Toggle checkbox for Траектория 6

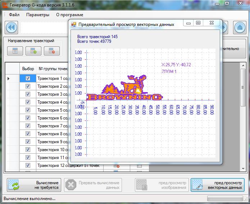tap(28, 118)
